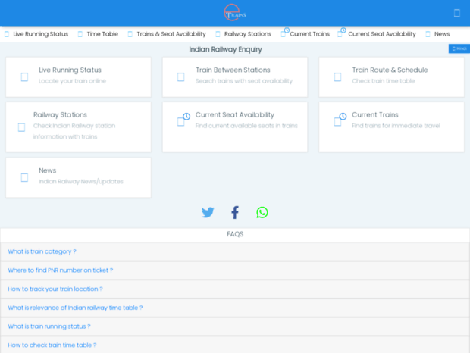Expand FAQ about relevance of Indian railway time table

click(235, 308)
